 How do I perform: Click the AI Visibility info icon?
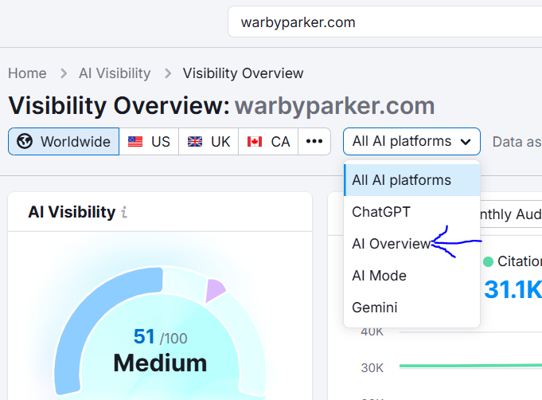tap(123, 213)
